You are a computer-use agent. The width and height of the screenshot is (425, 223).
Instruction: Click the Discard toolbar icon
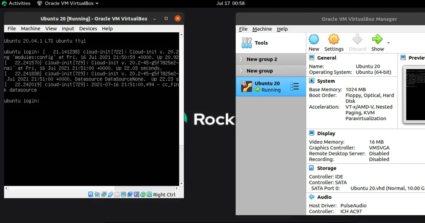point(357,39)
